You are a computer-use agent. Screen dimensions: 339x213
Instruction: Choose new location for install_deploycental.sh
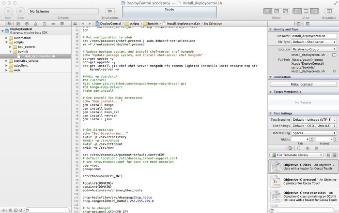[334, 55]
